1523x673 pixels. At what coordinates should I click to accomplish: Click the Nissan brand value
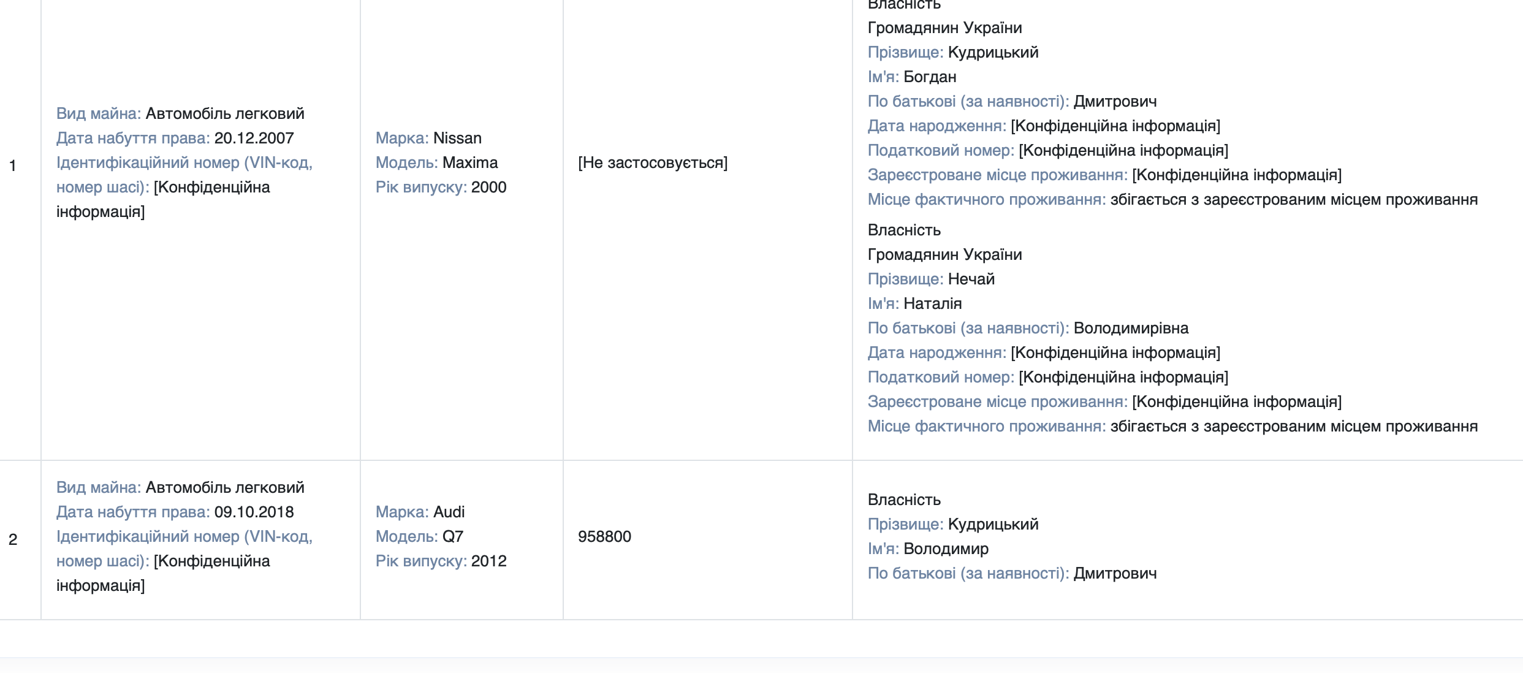point(457,138)
